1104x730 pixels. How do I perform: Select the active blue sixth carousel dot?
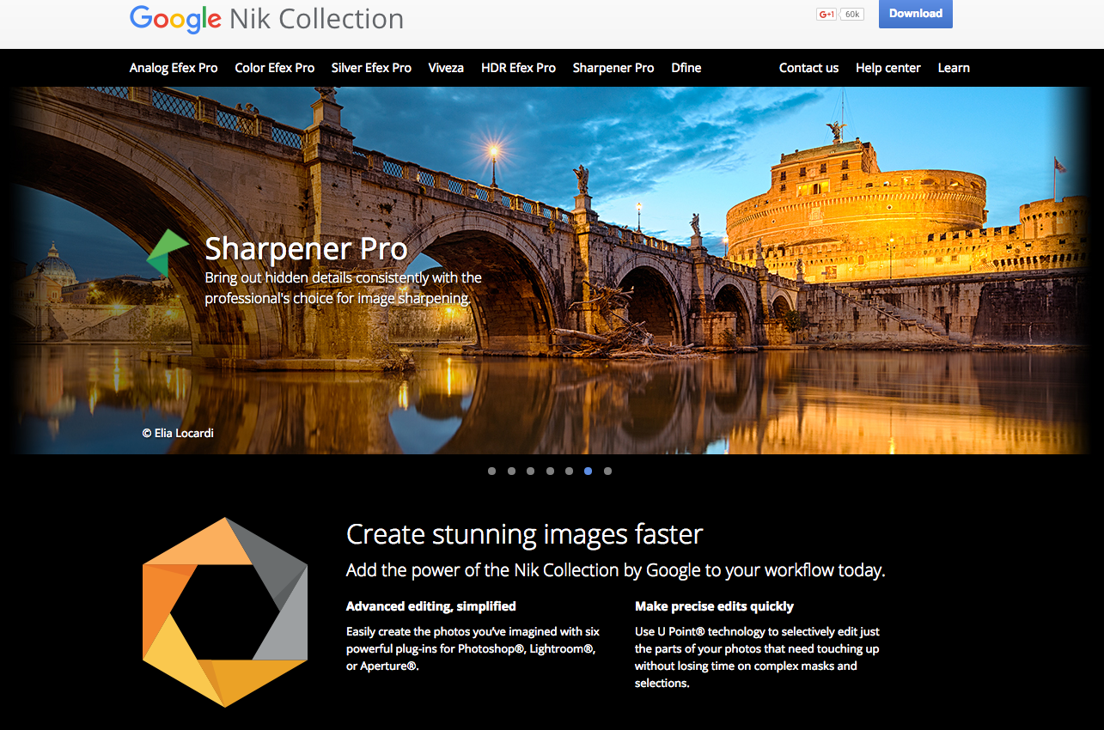click(x=589, y=471)
